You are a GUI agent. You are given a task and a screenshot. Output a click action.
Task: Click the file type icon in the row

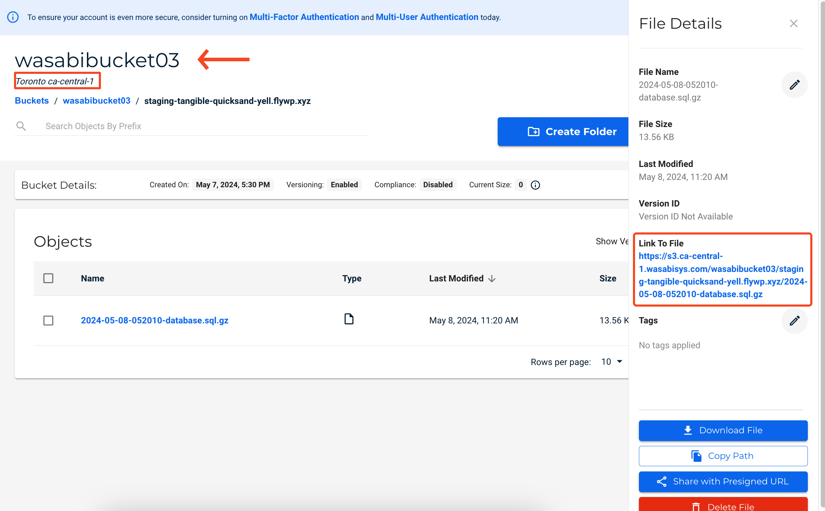click(x=349, y=319)
